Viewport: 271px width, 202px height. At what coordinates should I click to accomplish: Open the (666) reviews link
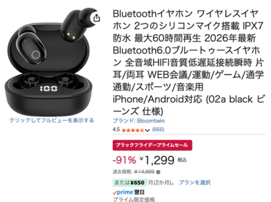(x=158, y=129)
